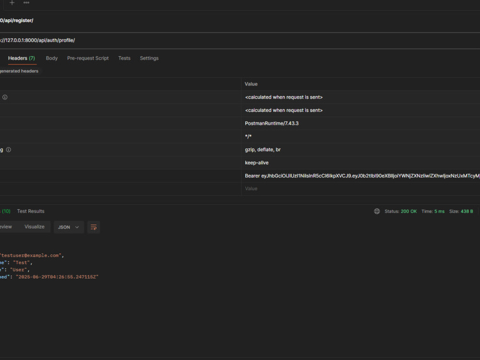This screenshot has height=360, width=480.
Task: Switch response view to Visualize
Action: [x=34, y=227]
